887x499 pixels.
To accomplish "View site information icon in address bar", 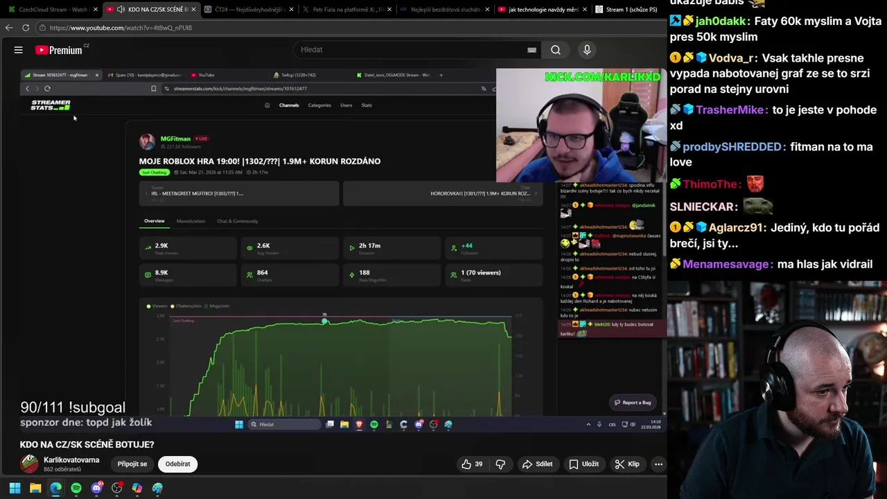I will (x=42, y=28).
